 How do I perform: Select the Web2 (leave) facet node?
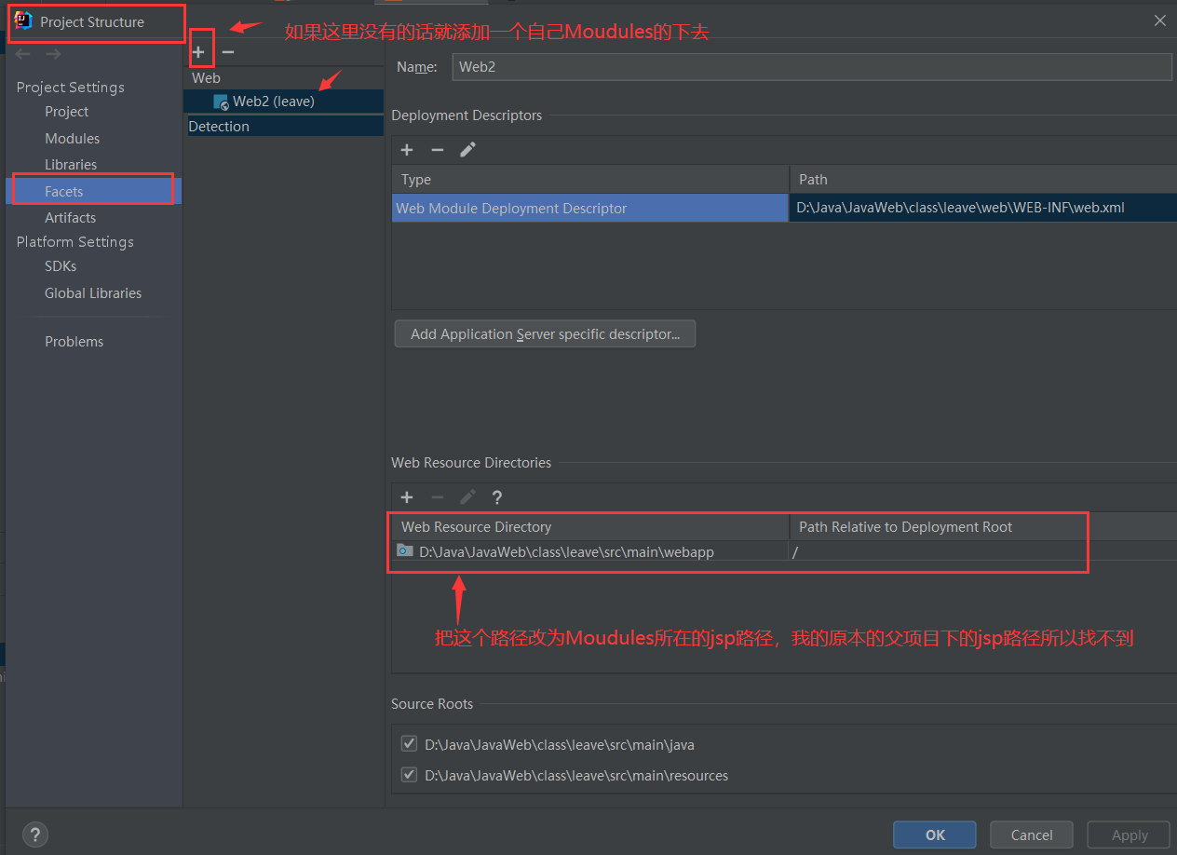point(270,101)
